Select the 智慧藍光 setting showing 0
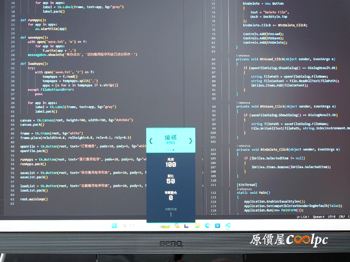The width and height of the screenshot is (350, 262). (171, 196)
